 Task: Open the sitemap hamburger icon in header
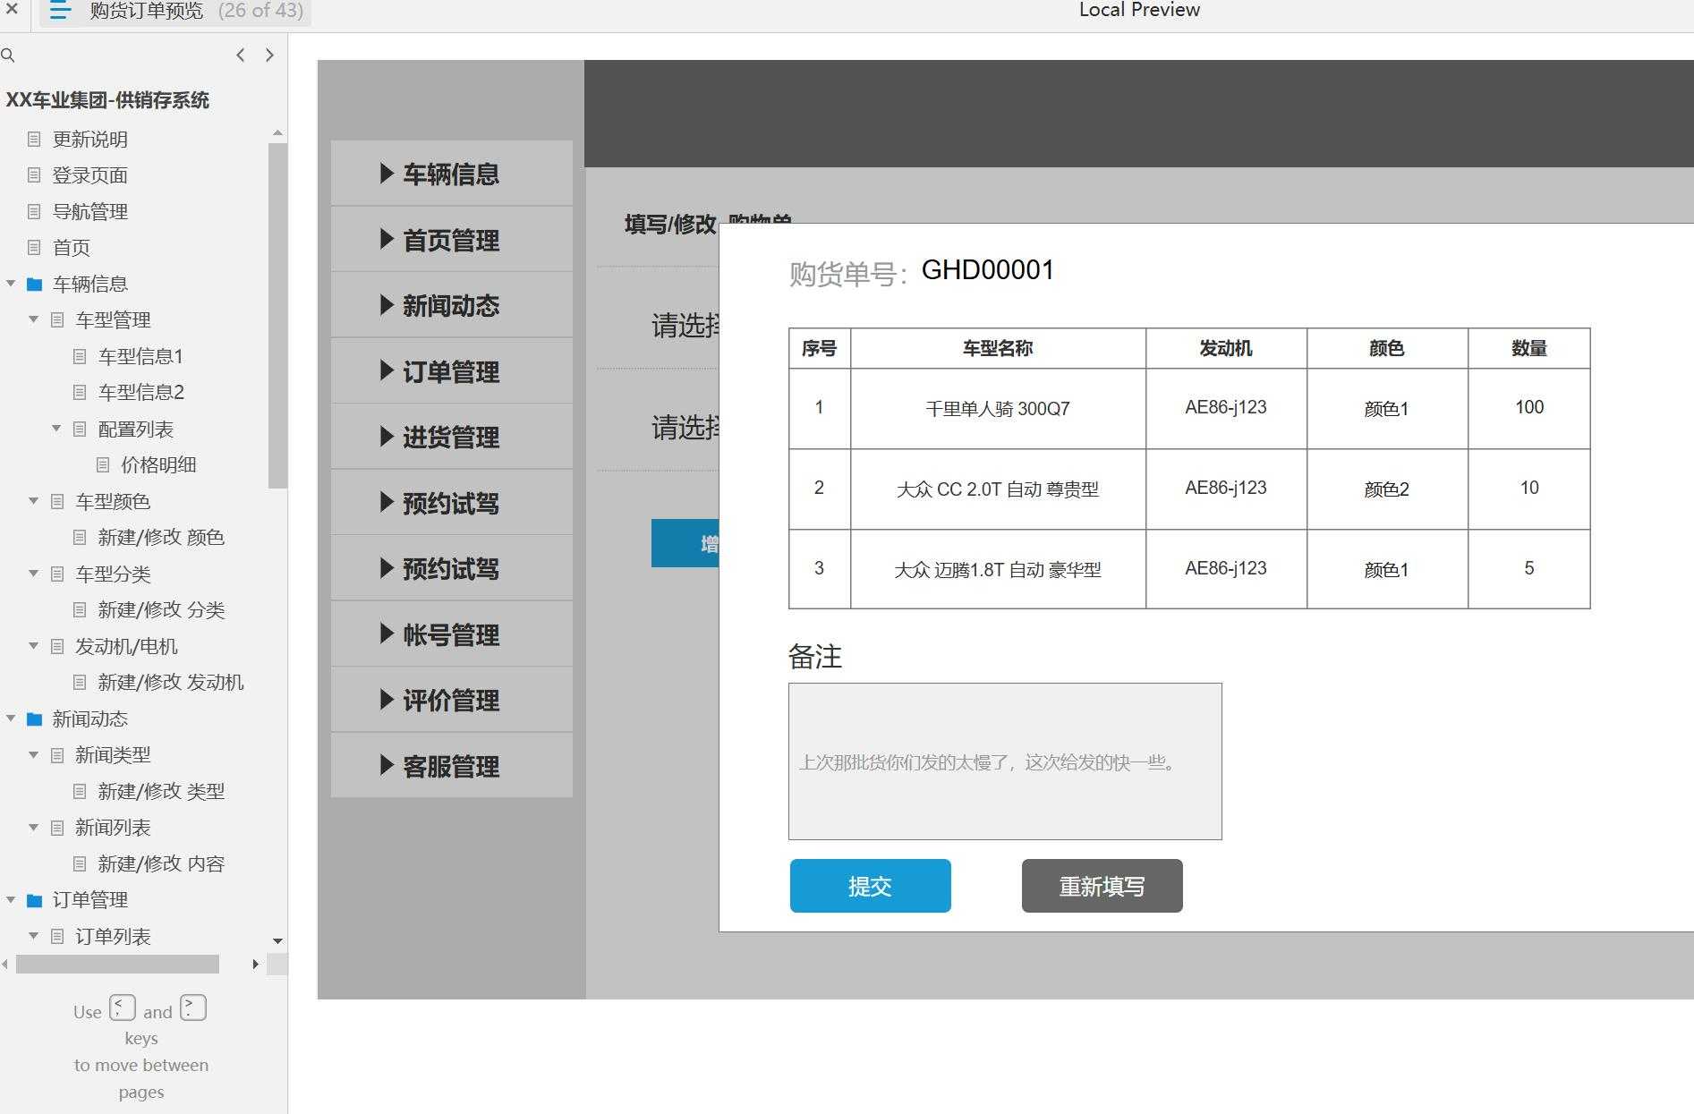point(59,11)
